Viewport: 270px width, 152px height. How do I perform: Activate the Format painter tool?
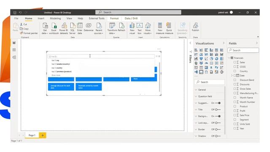(x=29, y=33)
